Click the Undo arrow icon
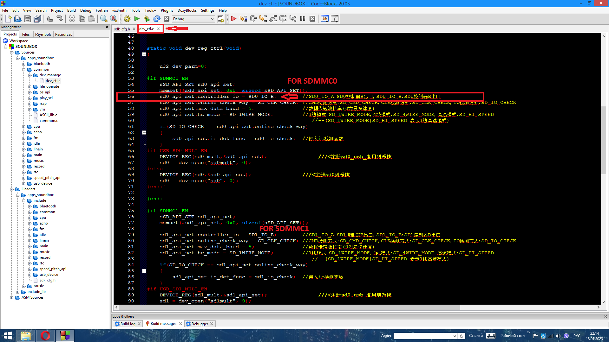Viewport: 609px width, 342px height. (50, 19)
